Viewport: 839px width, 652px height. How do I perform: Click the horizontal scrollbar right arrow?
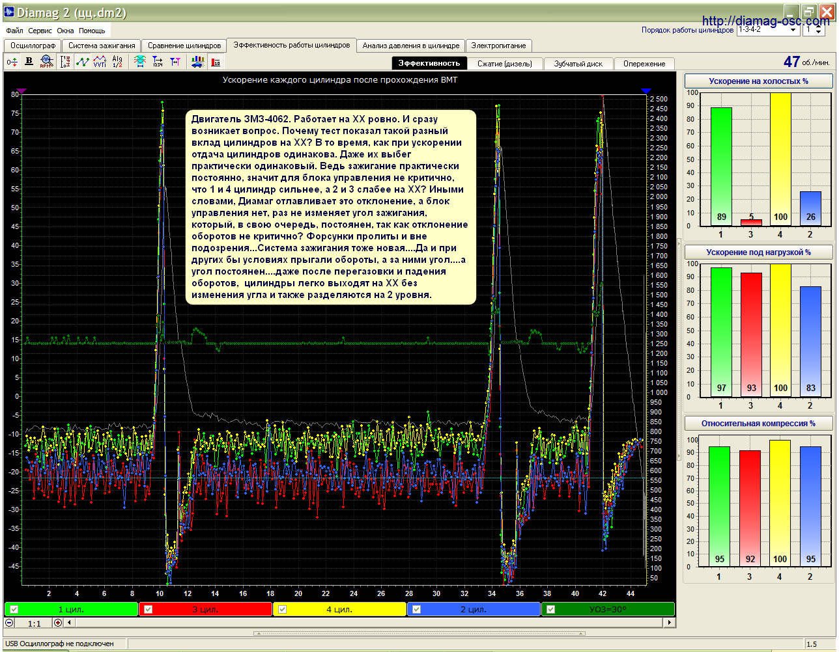[x=669, y=623]
